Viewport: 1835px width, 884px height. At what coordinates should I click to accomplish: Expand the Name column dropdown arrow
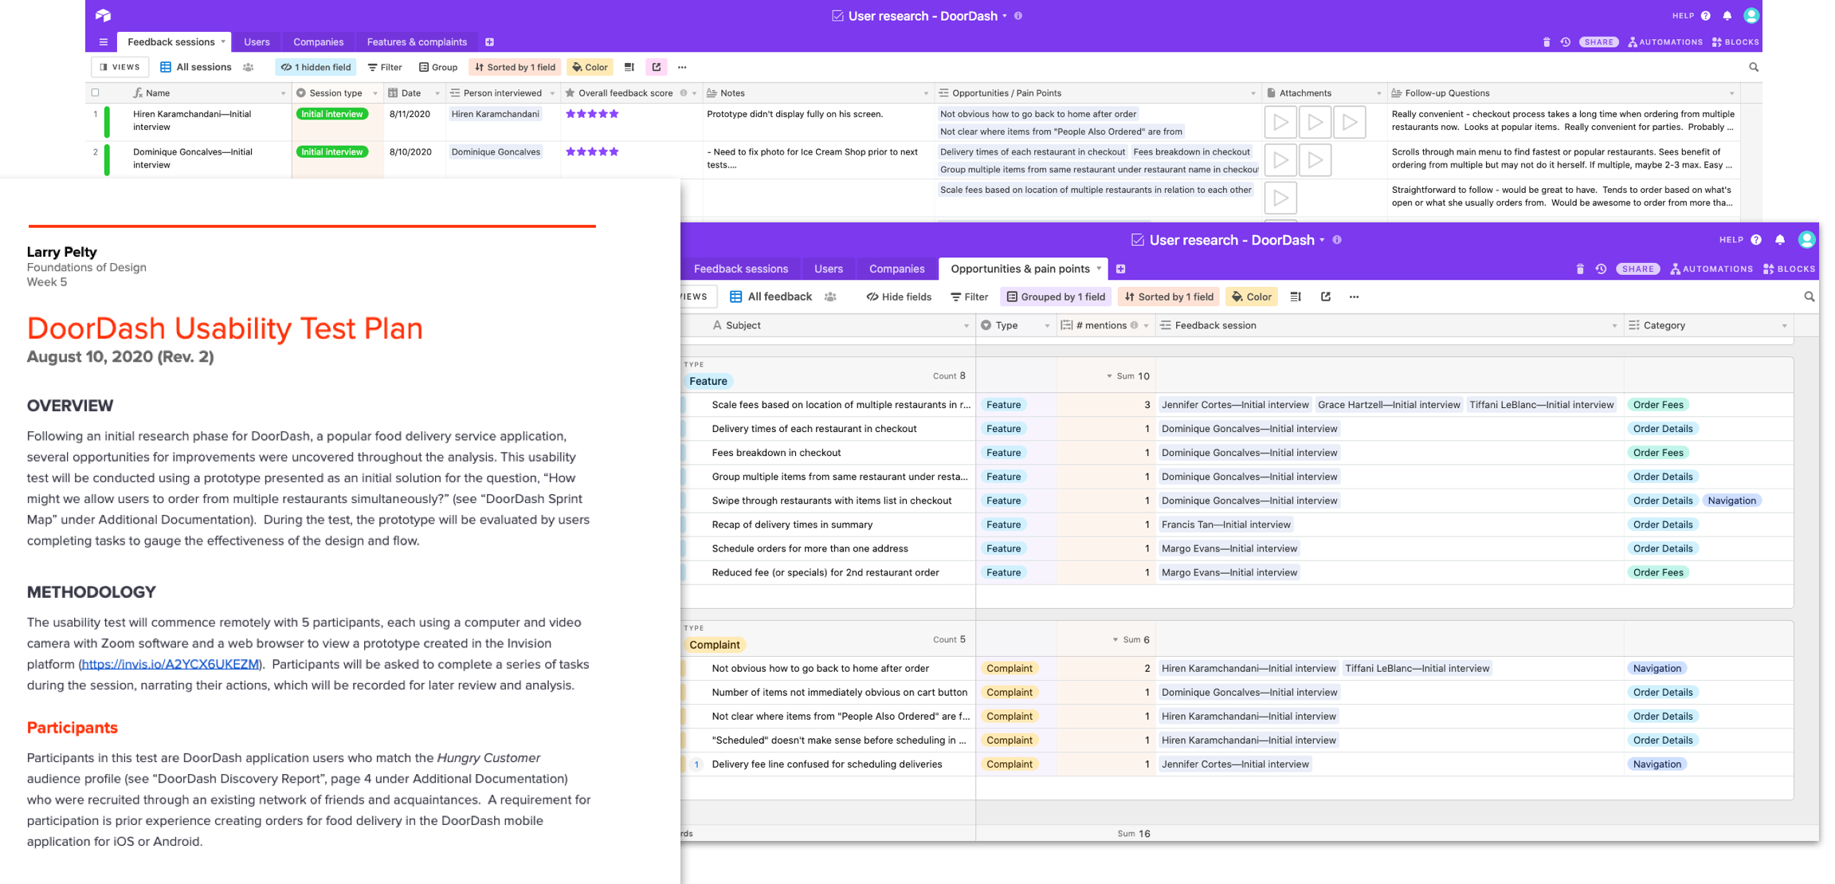[284, 92]
